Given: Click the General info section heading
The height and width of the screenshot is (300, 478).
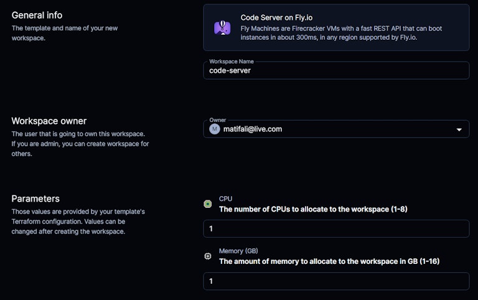Looking at the screenshot, I should coord(37,15).
